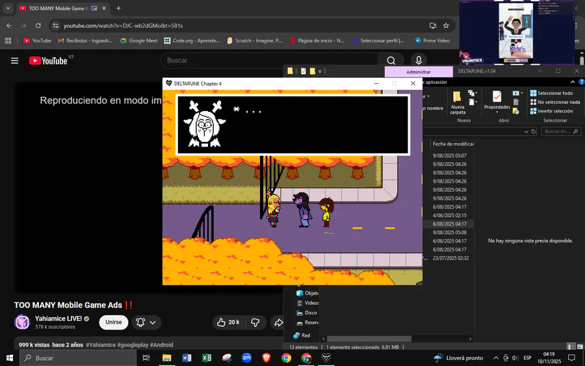585x366 pixels.
Task: Open Chrome site information icon
Action: (56, 26)
